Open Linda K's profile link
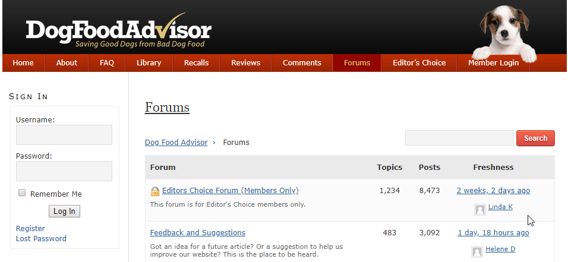Viewport: 568px width, 262px height. 501,207
